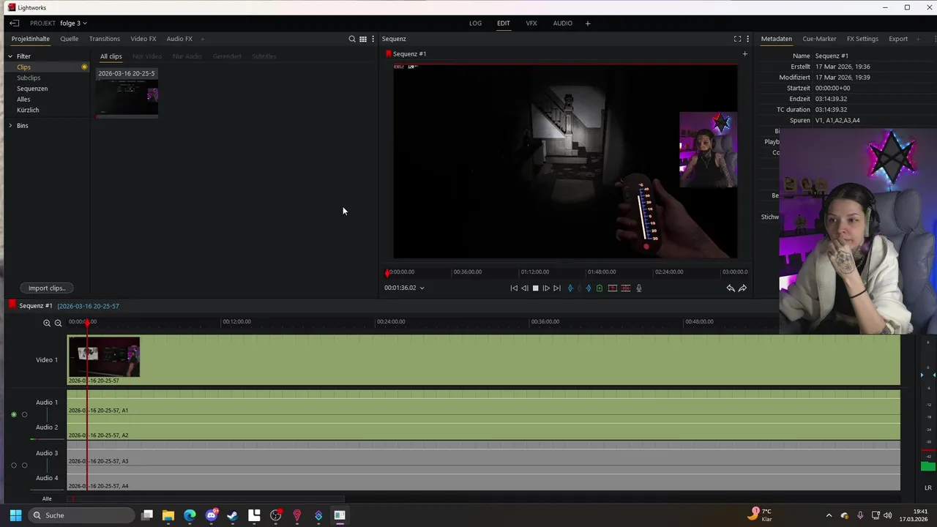Go back to project browser arrow
937x527 pixels.
14,23
